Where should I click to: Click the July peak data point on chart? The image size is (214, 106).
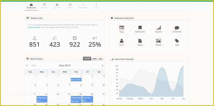coord(184,66)
